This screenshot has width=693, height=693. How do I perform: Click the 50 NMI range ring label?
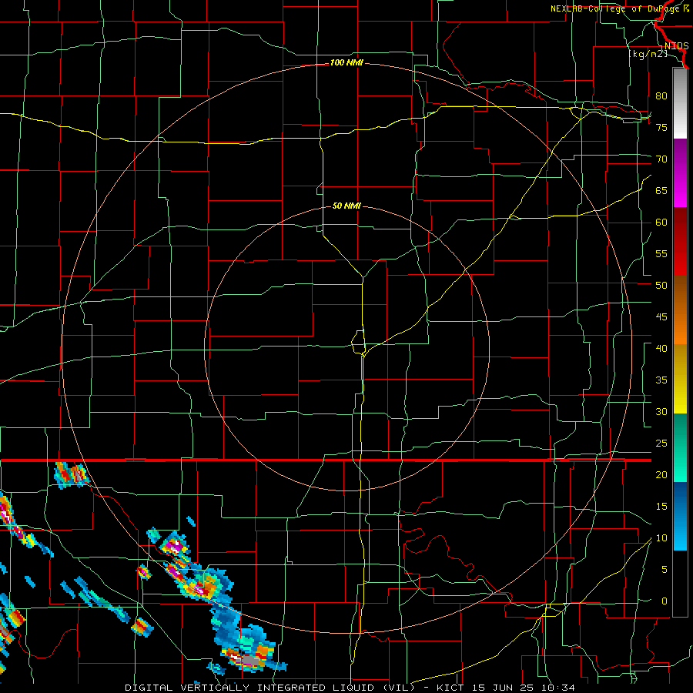(346, 206)
